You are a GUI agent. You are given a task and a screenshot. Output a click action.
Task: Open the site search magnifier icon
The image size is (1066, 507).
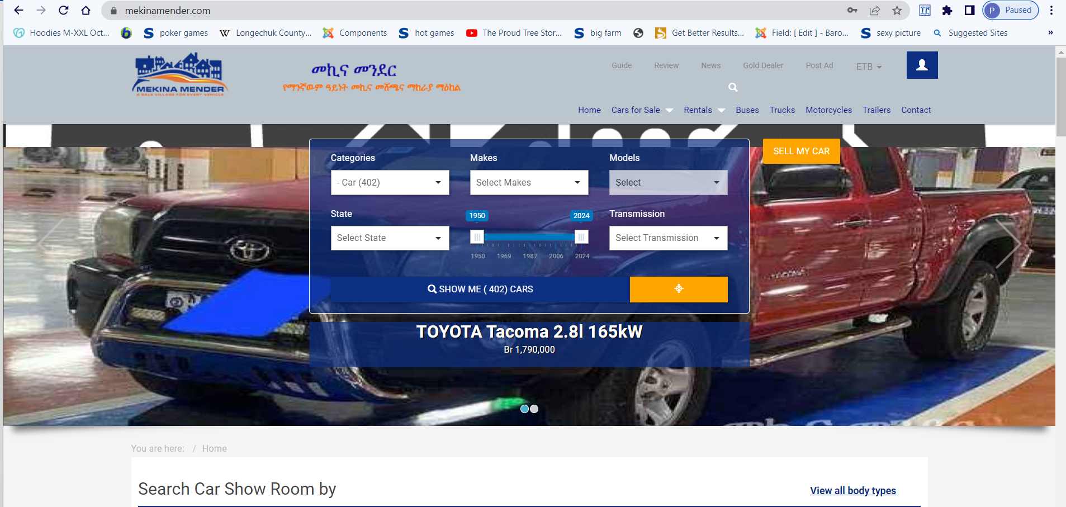(733, 87)
